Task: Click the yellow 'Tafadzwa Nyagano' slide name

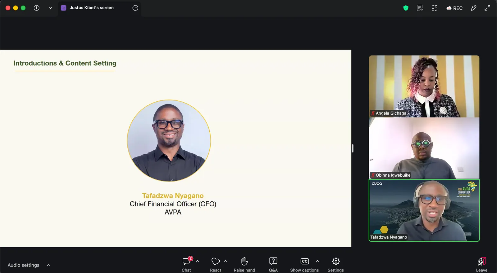Action: point(173,196)
